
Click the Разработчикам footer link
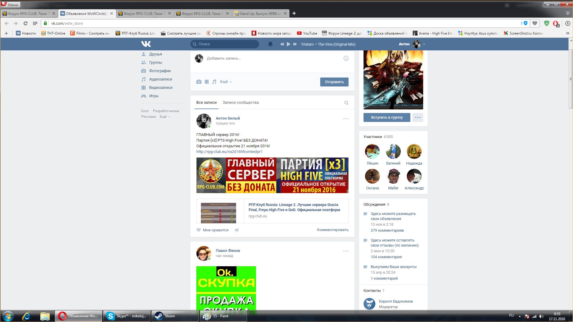(x=166, y=111)
